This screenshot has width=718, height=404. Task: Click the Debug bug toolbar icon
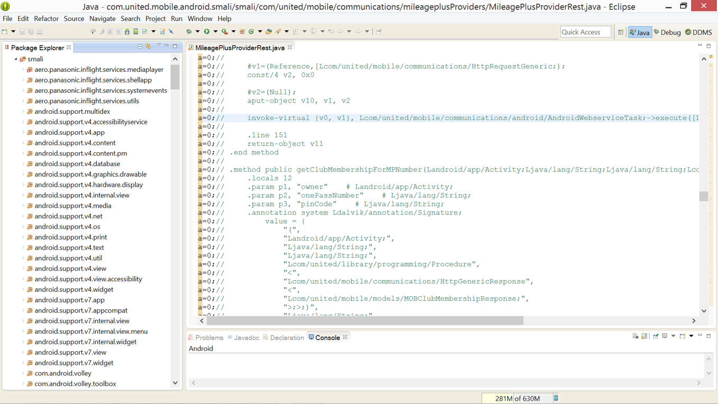189,31
